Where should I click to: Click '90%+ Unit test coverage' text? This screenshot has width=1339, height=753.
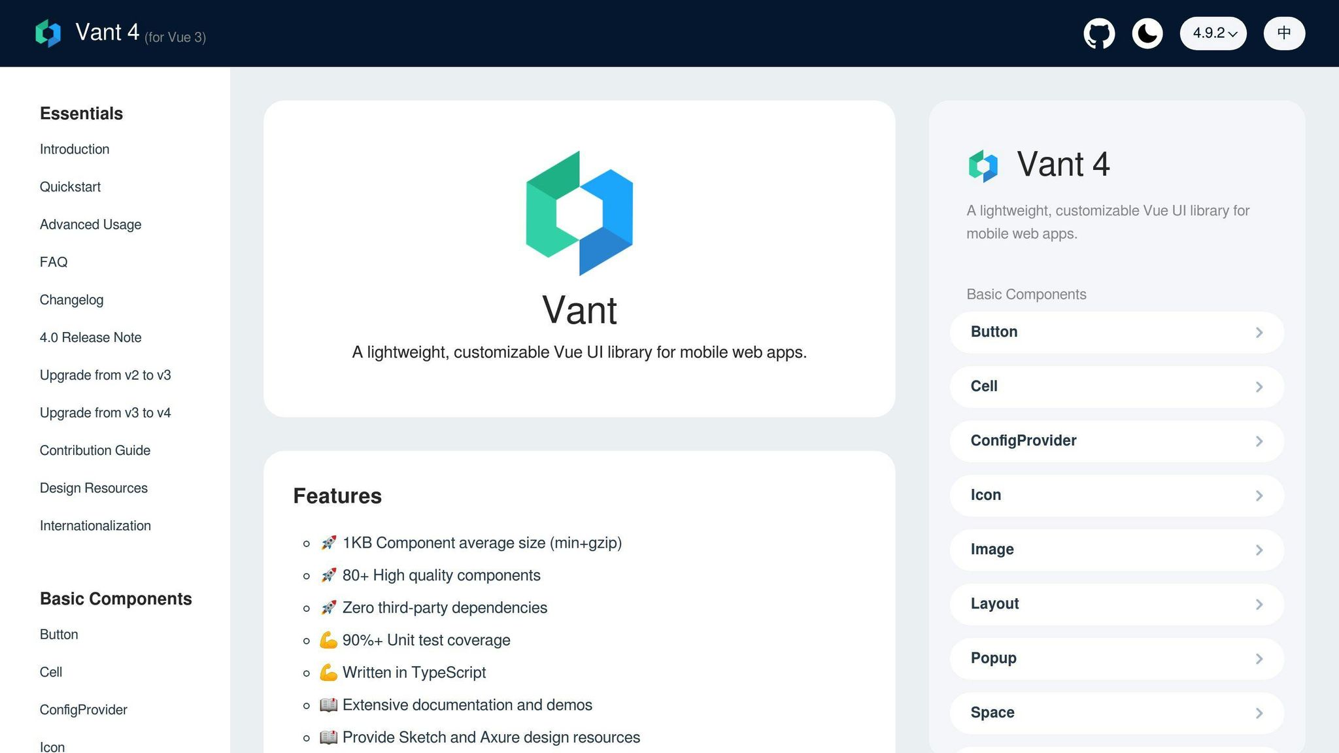(x=426, y=641)
